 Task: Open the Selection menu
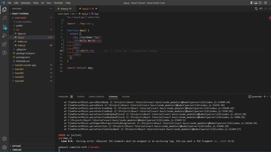[25, 3]
